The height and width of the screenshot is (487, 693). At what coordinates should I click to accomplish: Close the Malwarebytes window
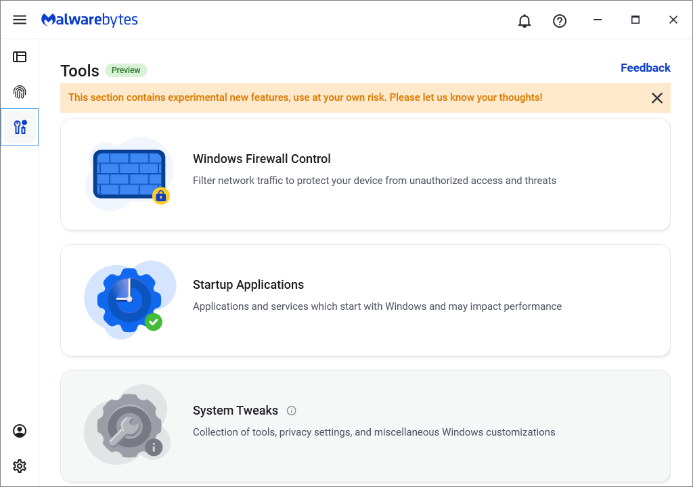[673, 20]
